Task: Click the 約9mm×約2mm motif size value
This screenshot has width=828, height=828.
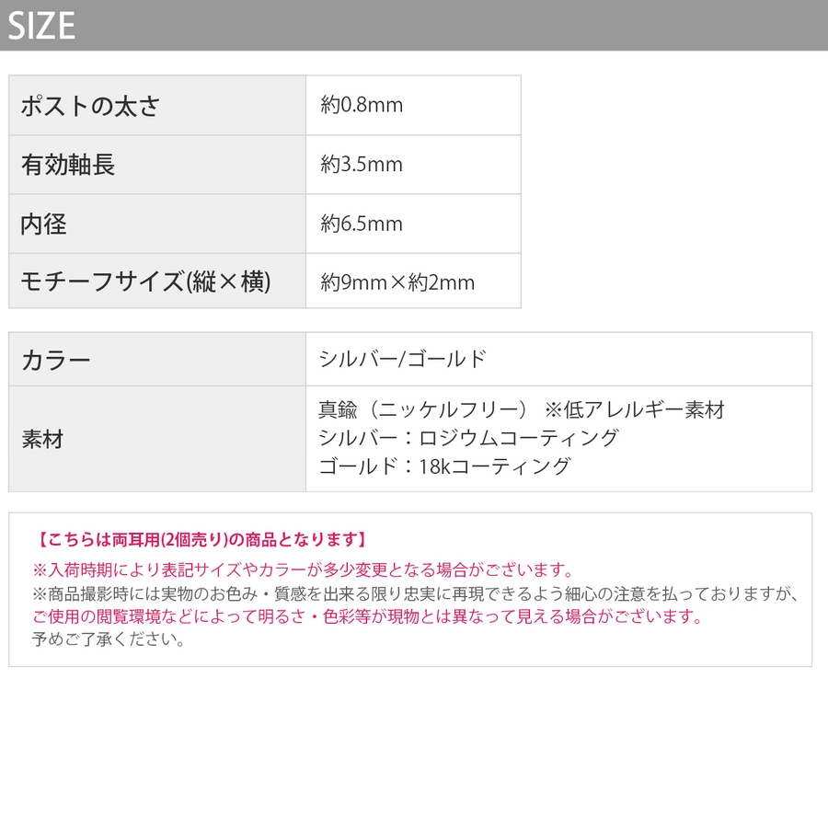Action: coord(397,282)
